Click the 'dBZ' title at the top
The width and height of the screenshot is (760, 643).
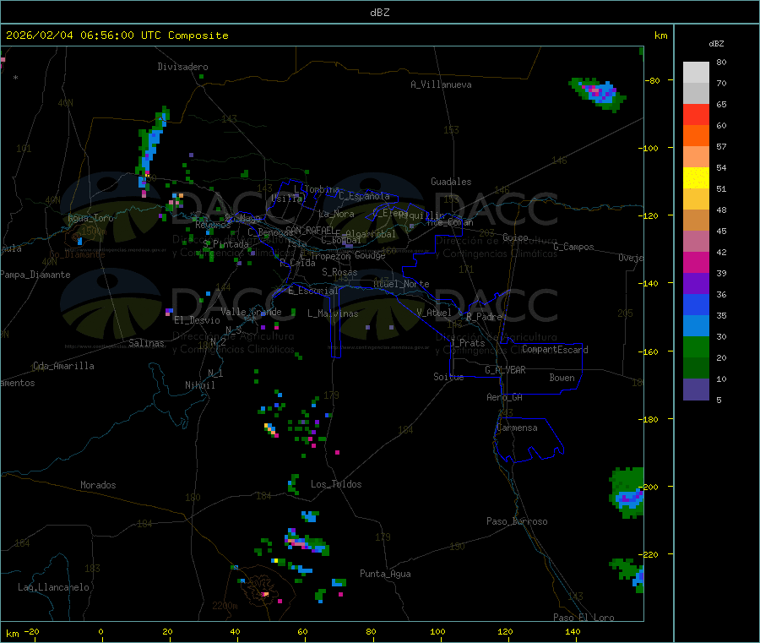(x=379, y=13)
